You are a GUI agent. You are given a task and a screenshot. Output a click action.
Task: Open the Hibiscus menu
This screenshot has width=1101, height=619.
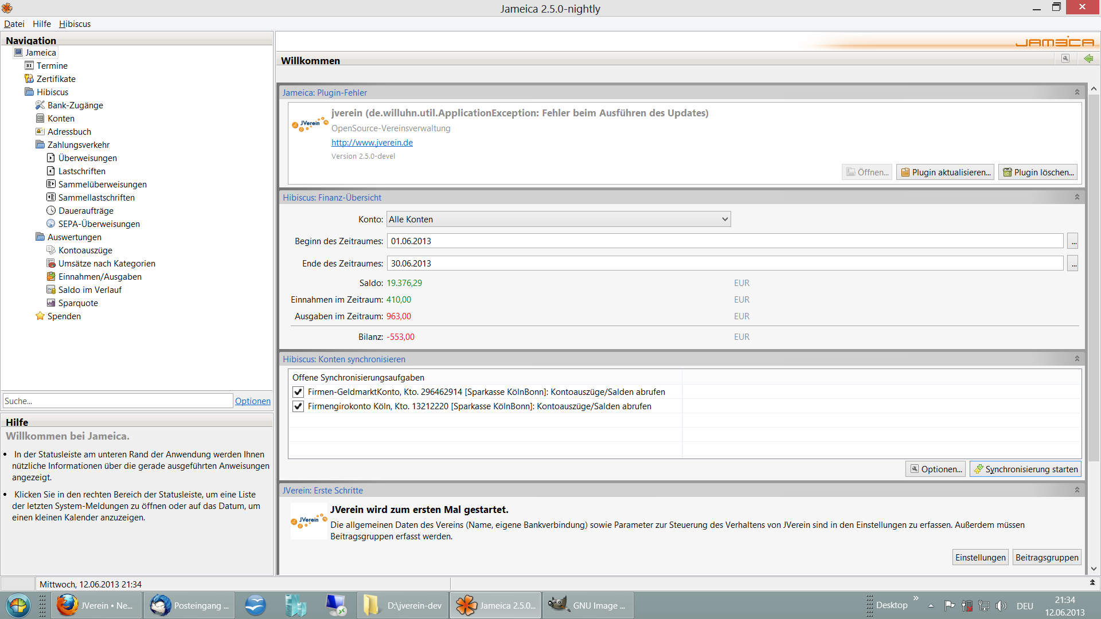coord(75,23)
